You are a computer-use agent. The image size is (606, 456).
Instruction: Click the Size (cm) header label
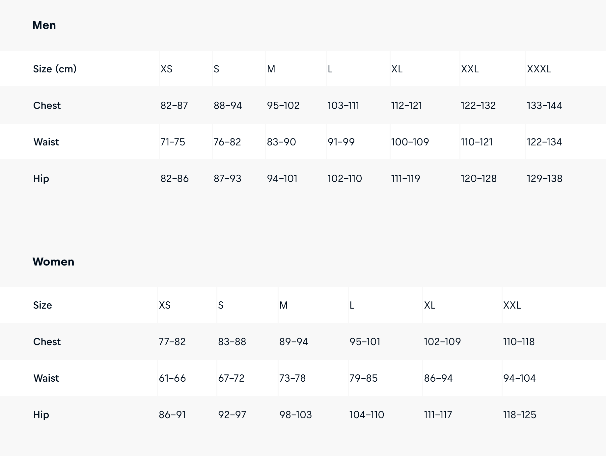(x=55, y=69)
